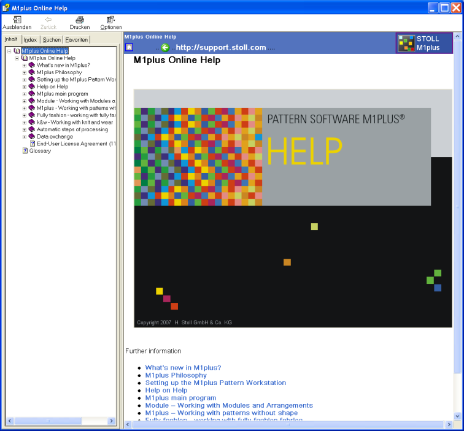Open the Favoriten tab
Viewport: 464px width, 431px height.
77,40
